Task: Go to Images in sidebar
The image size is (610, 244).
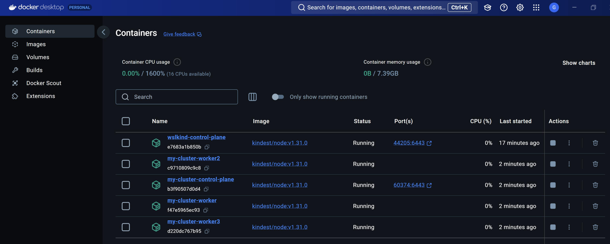Action: 36,44
